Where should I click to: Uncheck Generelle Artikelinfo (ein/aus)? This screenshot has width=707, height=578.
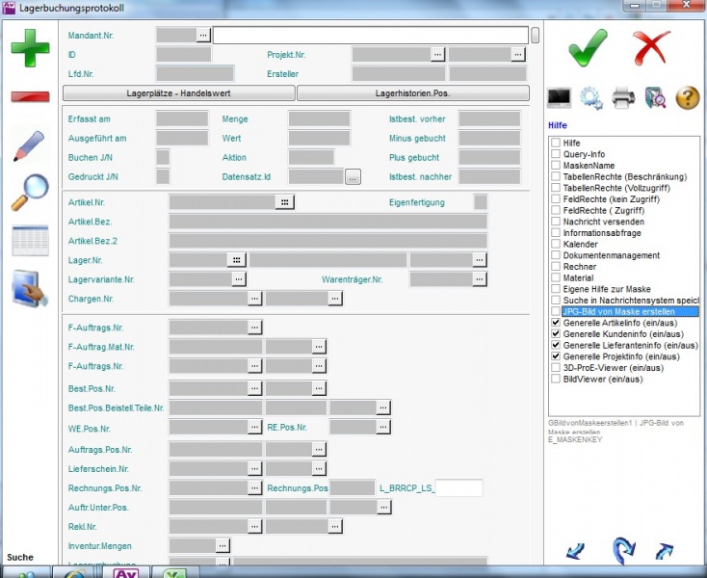click(x=556, y=323)
